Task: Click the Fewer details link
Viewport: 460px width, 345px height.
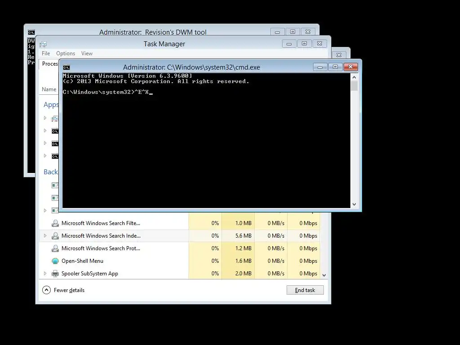Action: click(x=69, y=290)
